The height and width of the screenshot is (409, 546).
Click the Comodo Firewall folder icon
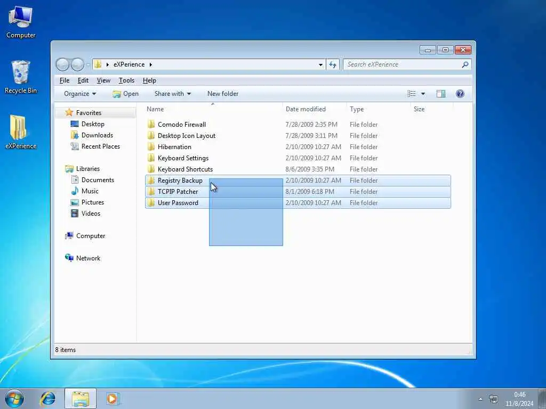tap(151, 124)
